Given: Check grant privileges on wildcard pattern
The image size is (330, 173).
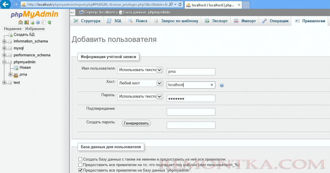Looking at the screenshot, I should (x=80, y=165).
